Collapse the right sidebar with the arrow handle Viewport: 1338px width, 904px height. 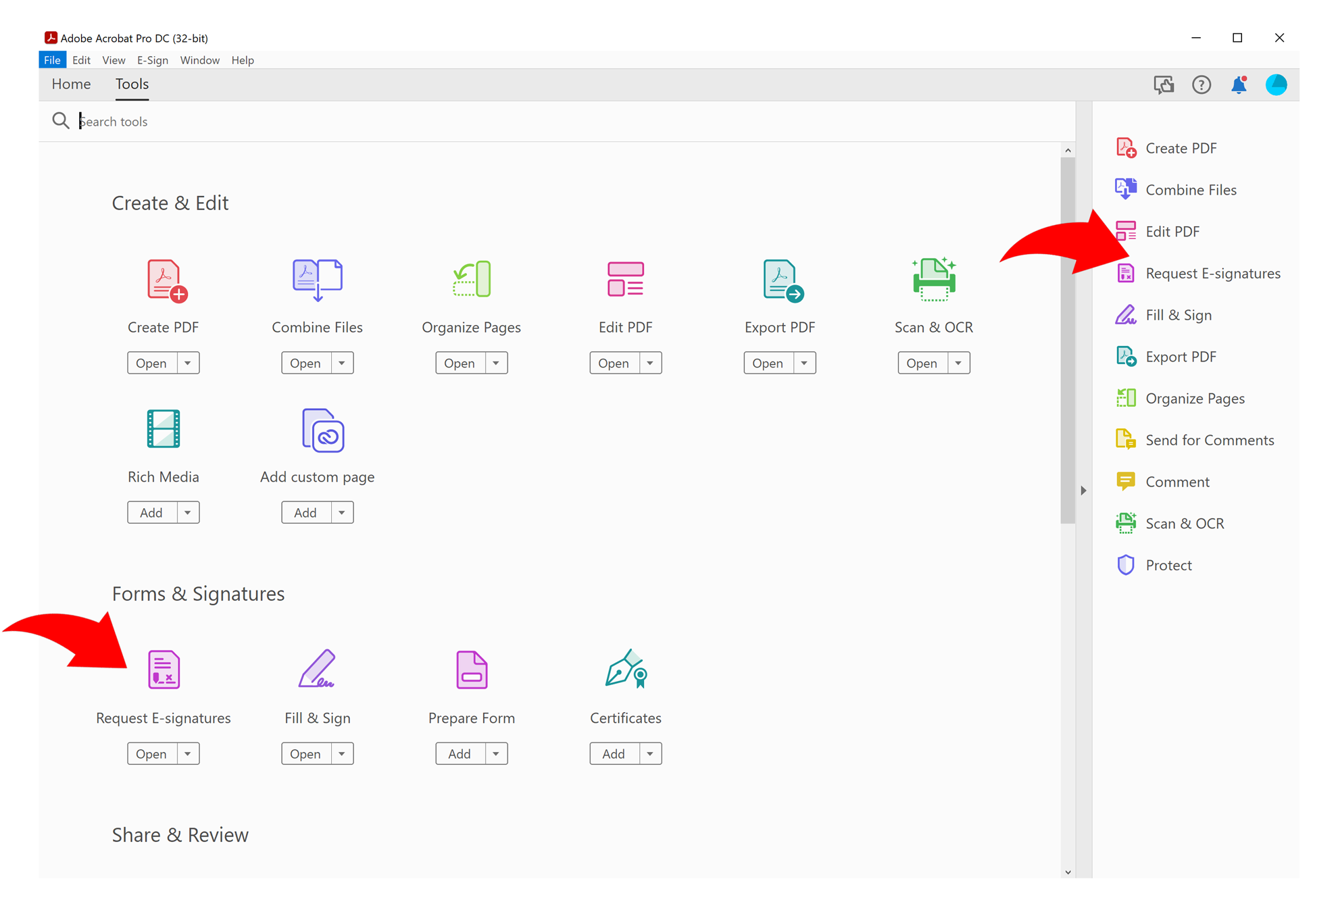[x=1083, y=491]
